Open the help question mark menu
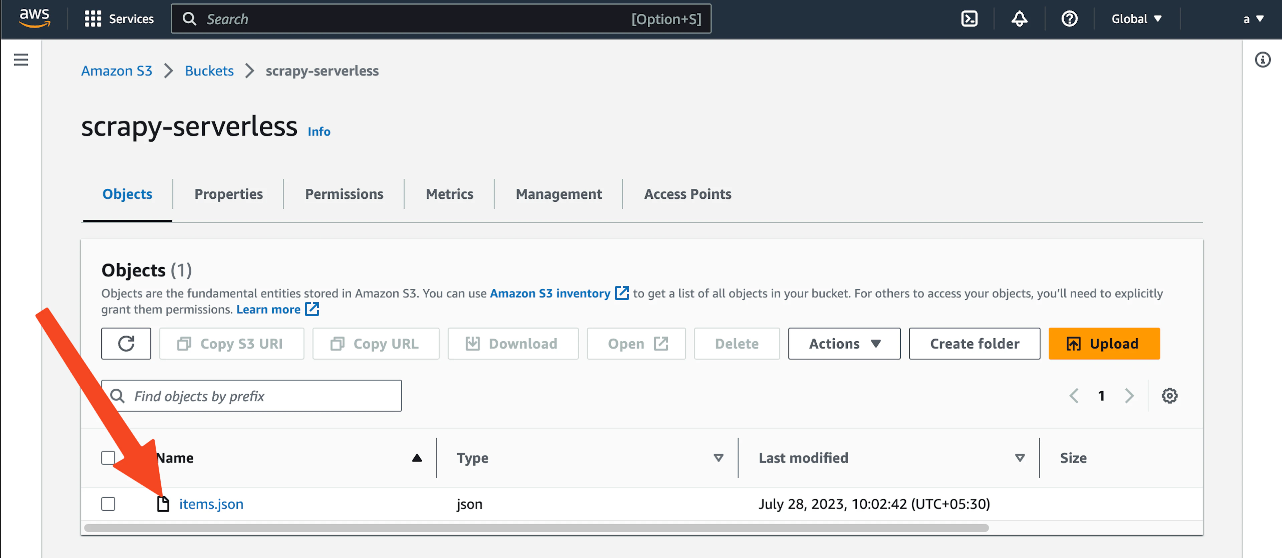 tap(1069, 19)
